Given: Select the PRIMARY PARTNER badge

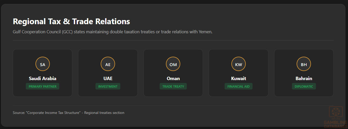Looking at the screenshot, I should tap(43, 86).
